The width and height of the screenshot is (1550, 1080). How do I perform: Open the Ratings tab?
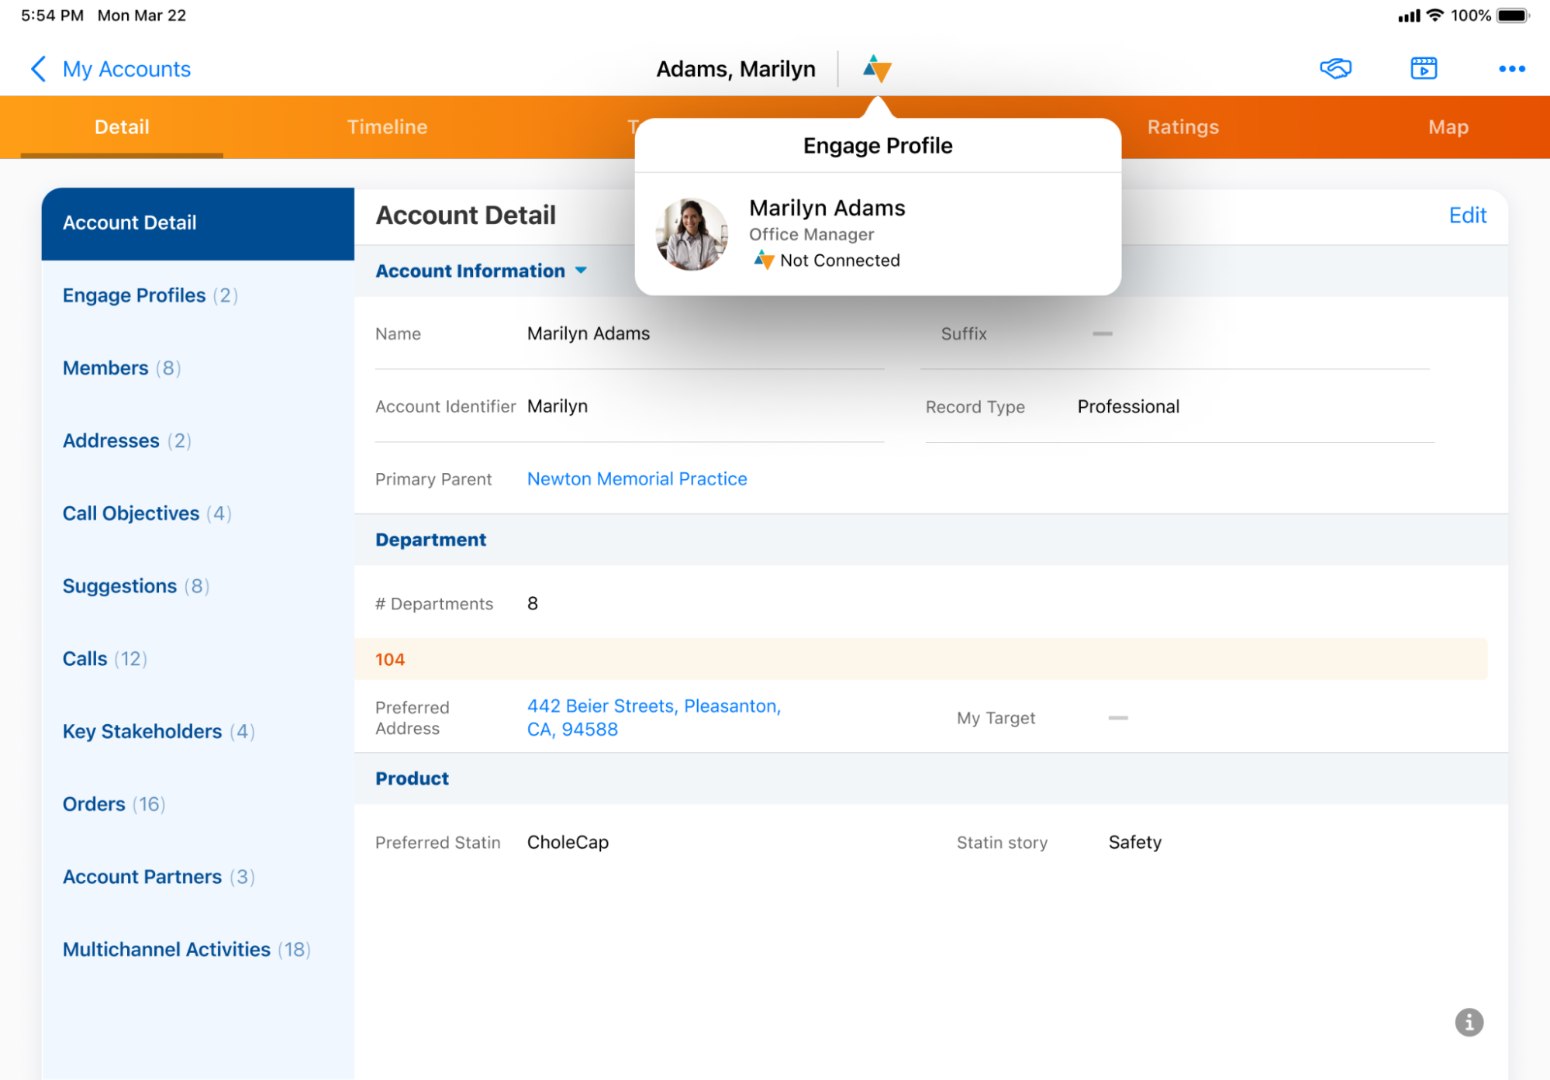click(x=1182, y=127)
